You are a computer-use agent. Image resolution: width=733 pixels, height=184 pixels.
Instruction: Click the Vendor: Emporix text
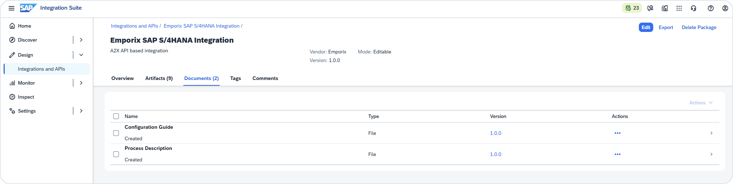(328, 52)
